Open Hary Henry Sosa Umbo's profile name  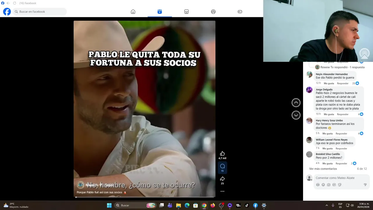[x=329, y=120]
